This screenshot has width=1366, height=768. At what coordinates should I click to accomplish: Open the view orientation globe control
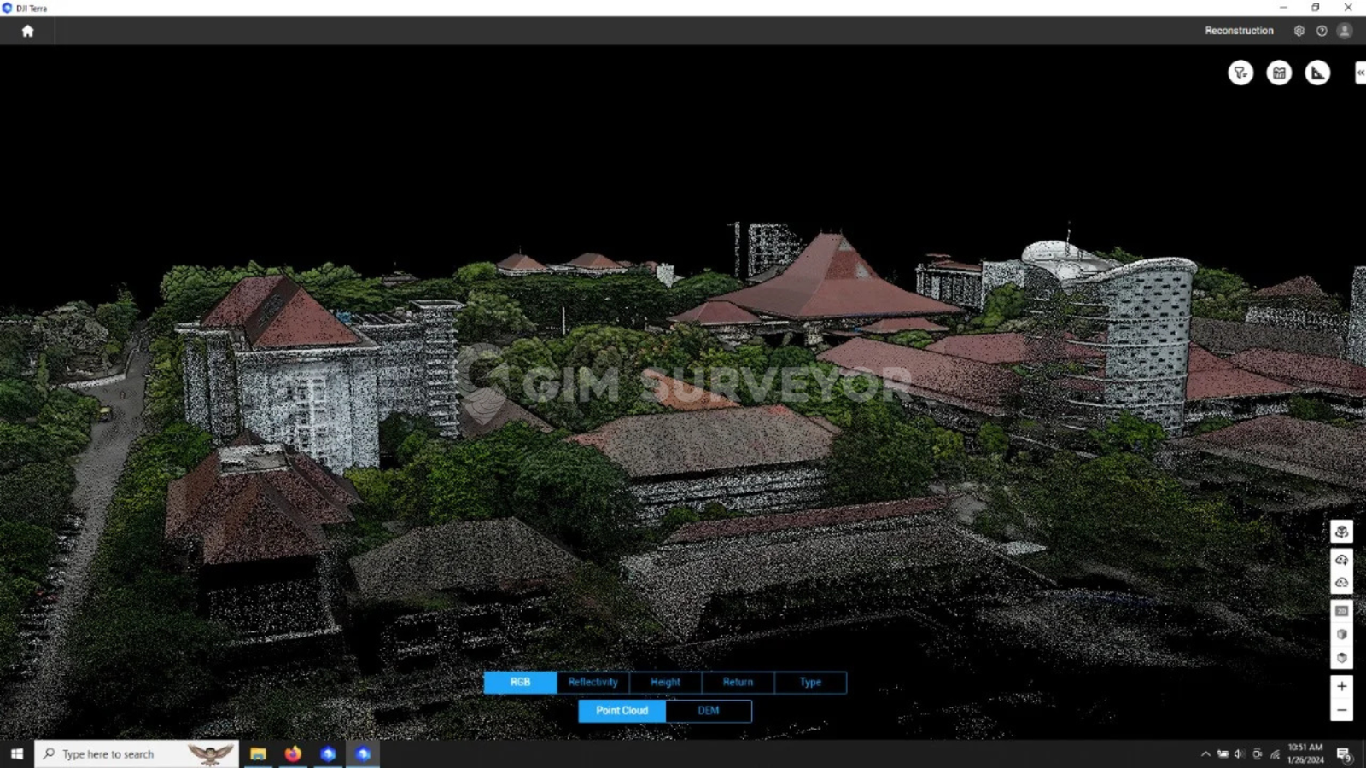[x=1341, y=531]
